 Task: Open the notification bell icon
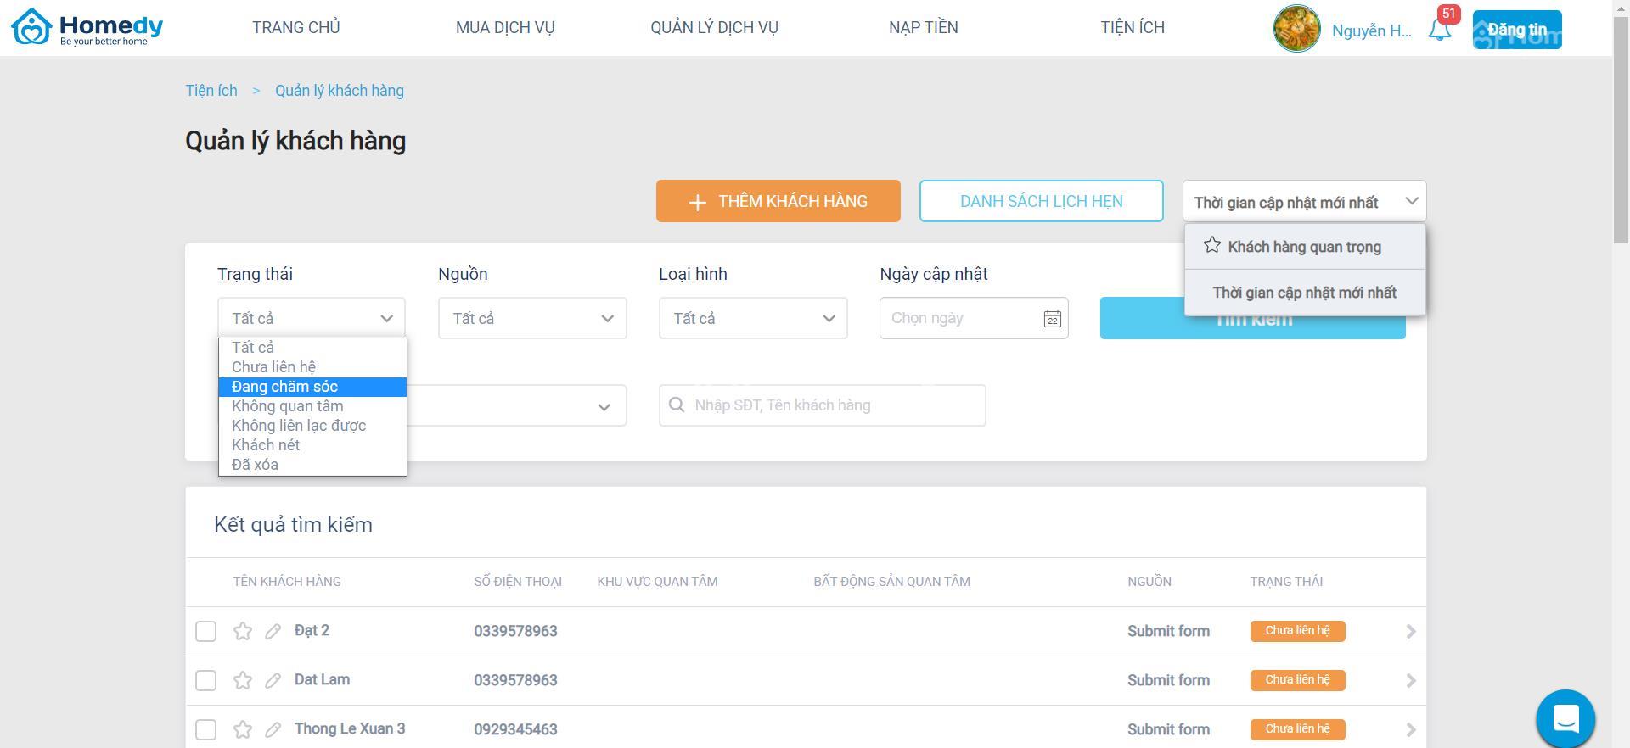(x=1440, y=30)
